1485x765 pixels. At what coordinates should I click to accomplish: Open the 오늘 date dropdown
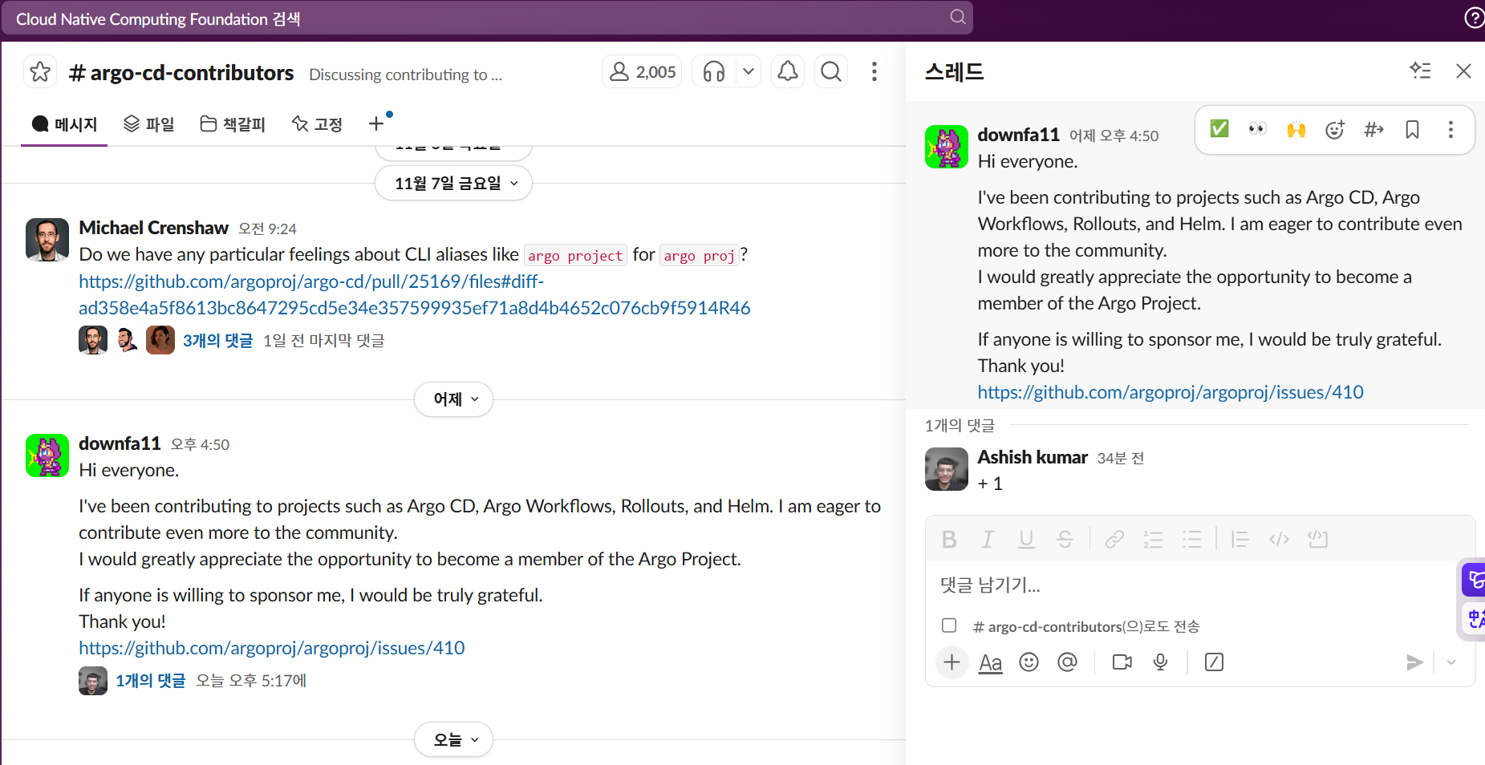tap(454, 740)
